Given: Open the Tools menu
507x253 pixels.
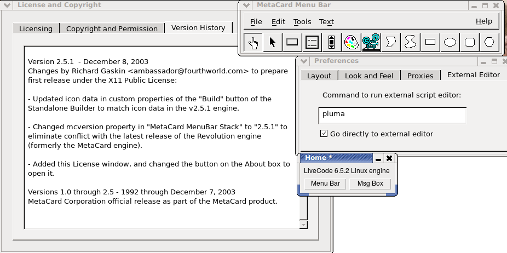Looking at the screenshot, I should click(302, 22).
